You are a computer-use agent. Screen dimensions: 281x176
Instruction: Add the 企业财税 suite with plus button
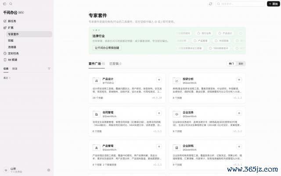tap(239, 147)
